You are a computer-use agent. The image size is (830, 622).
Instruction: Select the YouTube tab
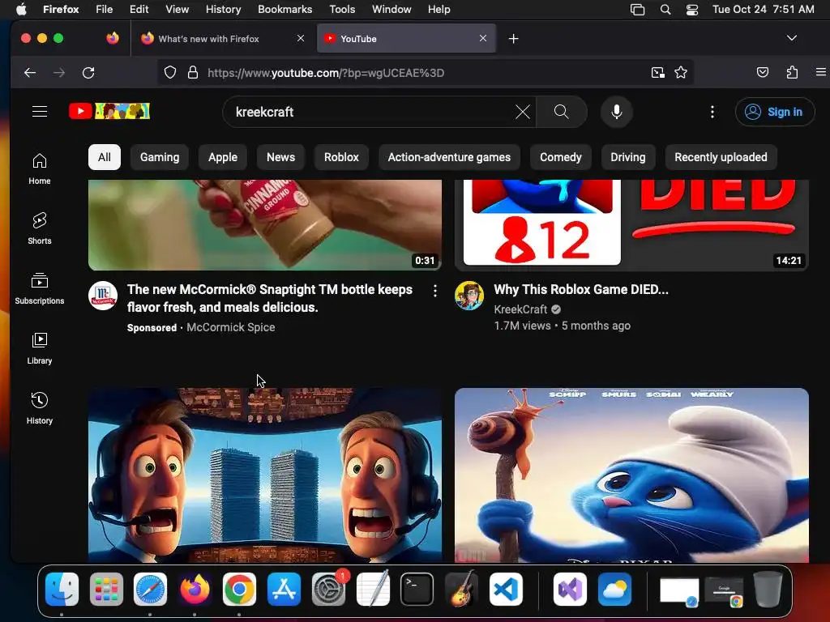point(406,38)
